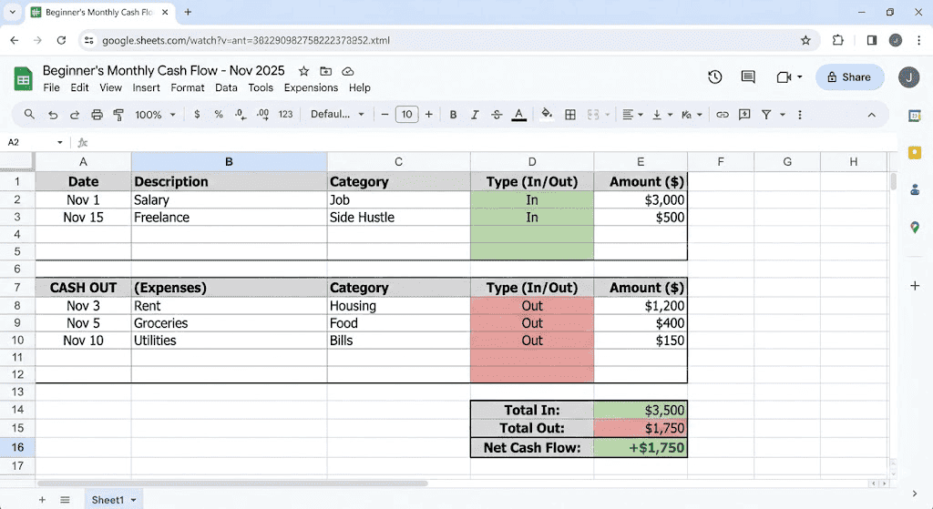Open the zoom 100% dropdown
This screenshot has width=933, height=509.
coord(155,115)
